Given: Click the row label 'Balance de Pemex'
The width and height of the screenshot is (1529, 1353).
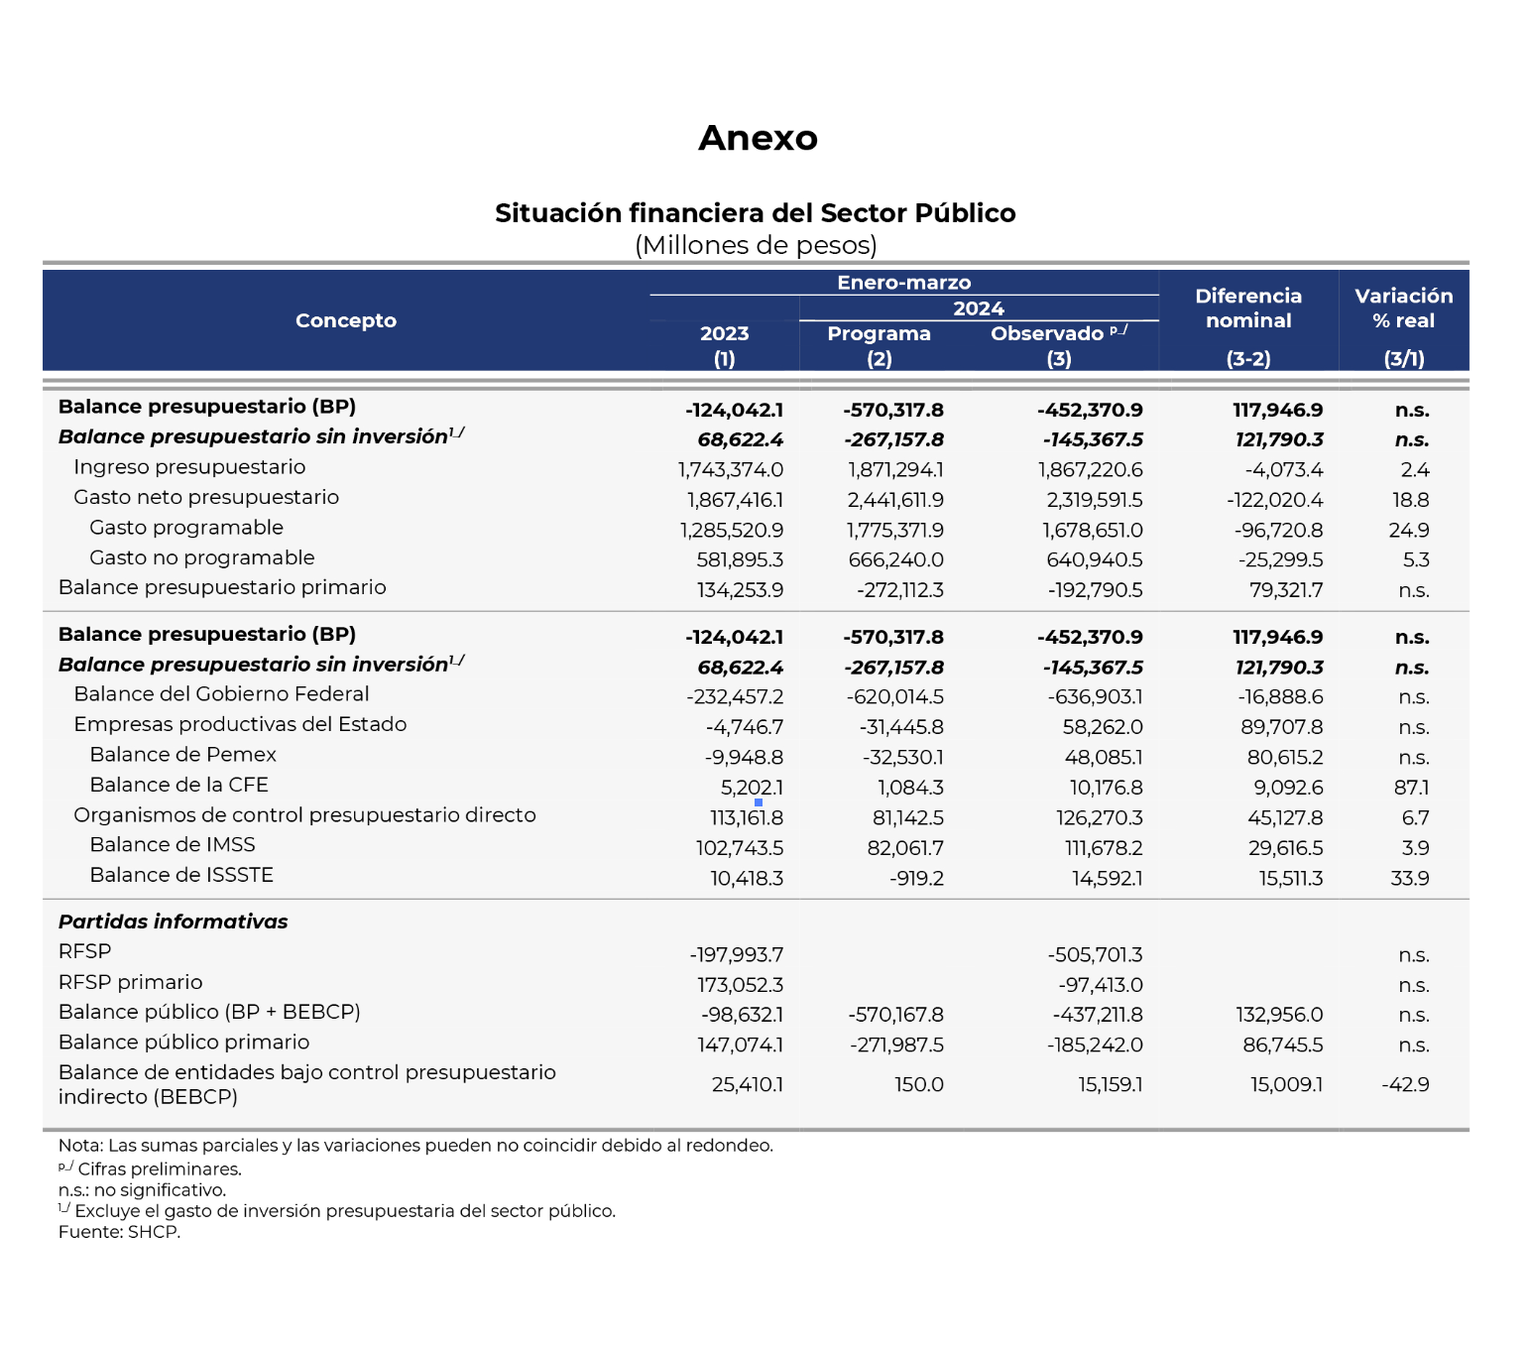Looking at the screenshot, I should click(x=182, y=755).
